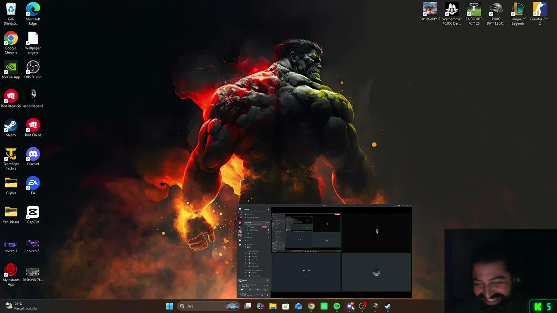Click the NVIDIA App desktop shortcut

point(11,70)
